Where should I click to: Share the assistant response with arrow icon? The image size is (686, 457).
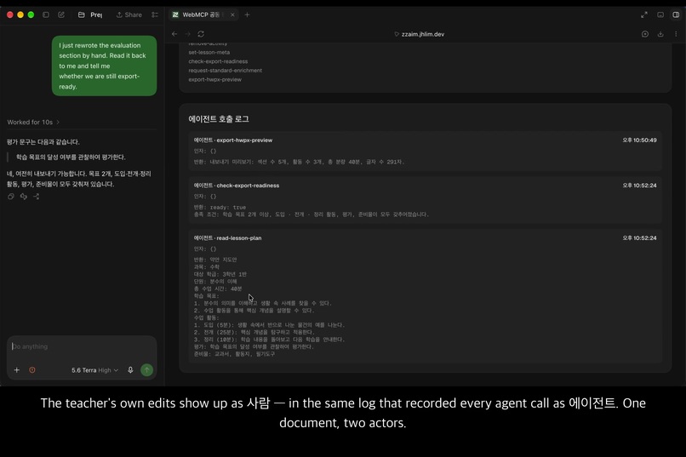pyautogui.click(x=37, y=197)
